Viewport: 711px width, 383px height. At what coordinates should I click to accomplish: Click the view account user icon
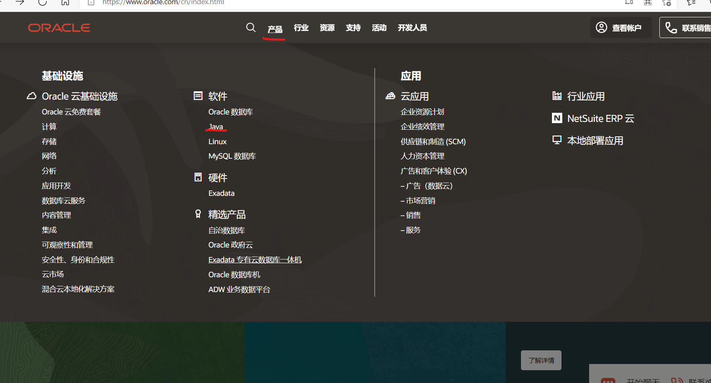[x=602, y=27]
